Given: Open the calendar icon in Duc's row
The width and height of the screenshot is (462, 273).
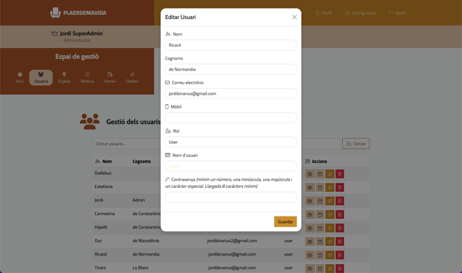Looking at the screenshot, I should pyautogui.click(x=319, y=241).
